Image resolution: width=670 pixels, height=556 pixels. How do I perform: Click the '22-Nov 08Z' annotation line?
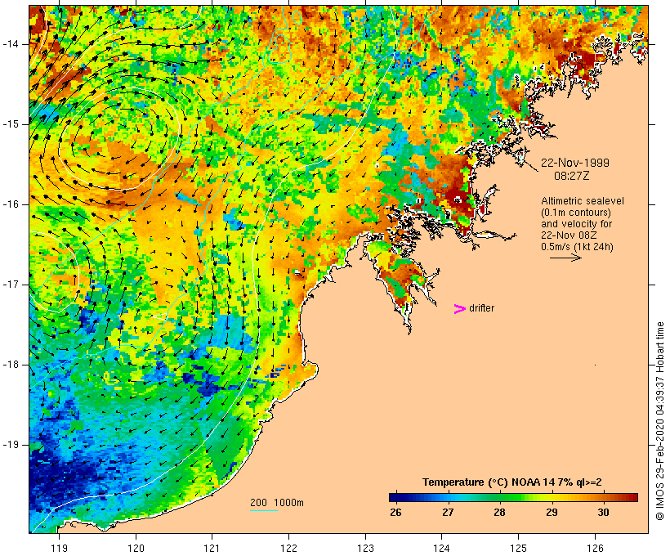click(x=569, y=235)
